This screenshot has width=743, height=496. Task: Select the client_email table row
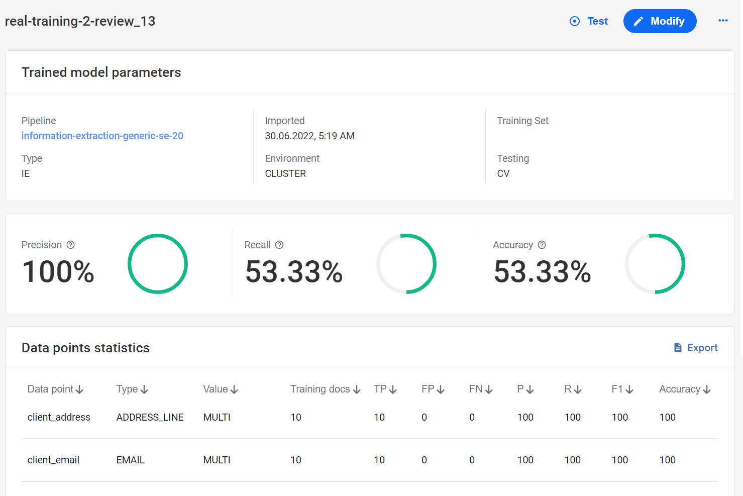pyautogui.click(x=370, y=460)
